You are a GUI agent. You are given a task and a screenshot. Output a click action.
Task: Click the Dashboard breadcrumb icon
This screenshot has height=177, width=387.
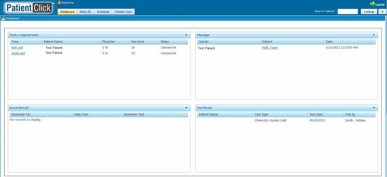[x=3, y=18]
